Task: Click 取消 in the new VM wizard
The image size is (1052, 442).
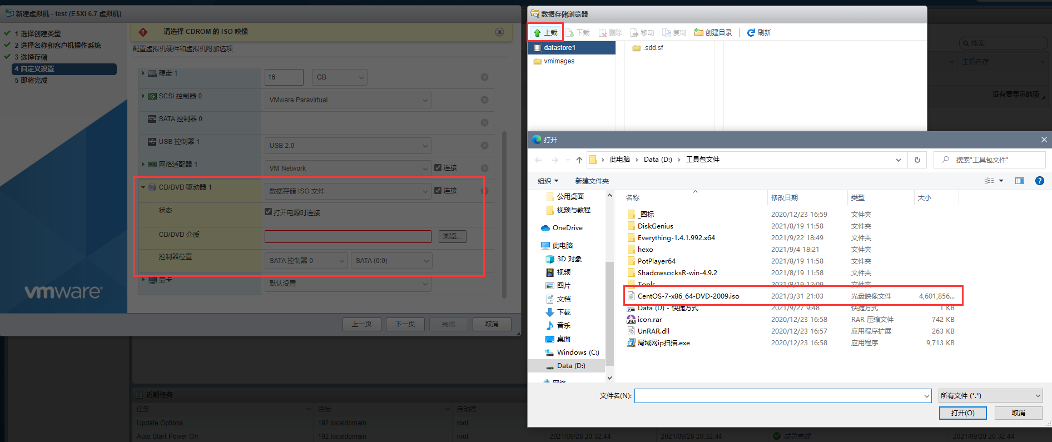Action: click(x=492, y=324)
